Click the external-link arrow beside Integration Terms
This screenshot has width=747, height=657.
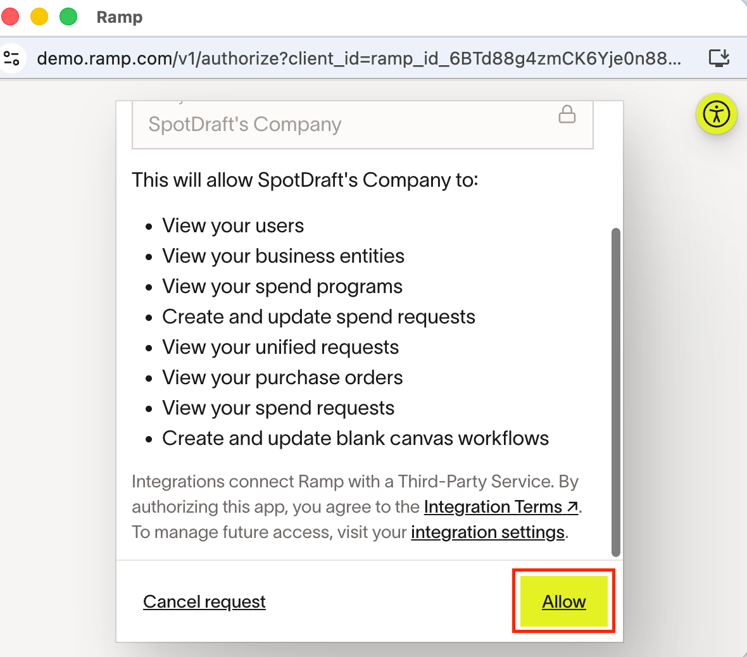572,507
